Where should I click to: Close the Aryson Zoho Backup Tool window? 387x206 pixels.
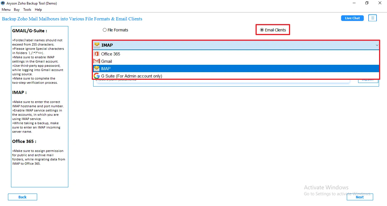[380, 3]
